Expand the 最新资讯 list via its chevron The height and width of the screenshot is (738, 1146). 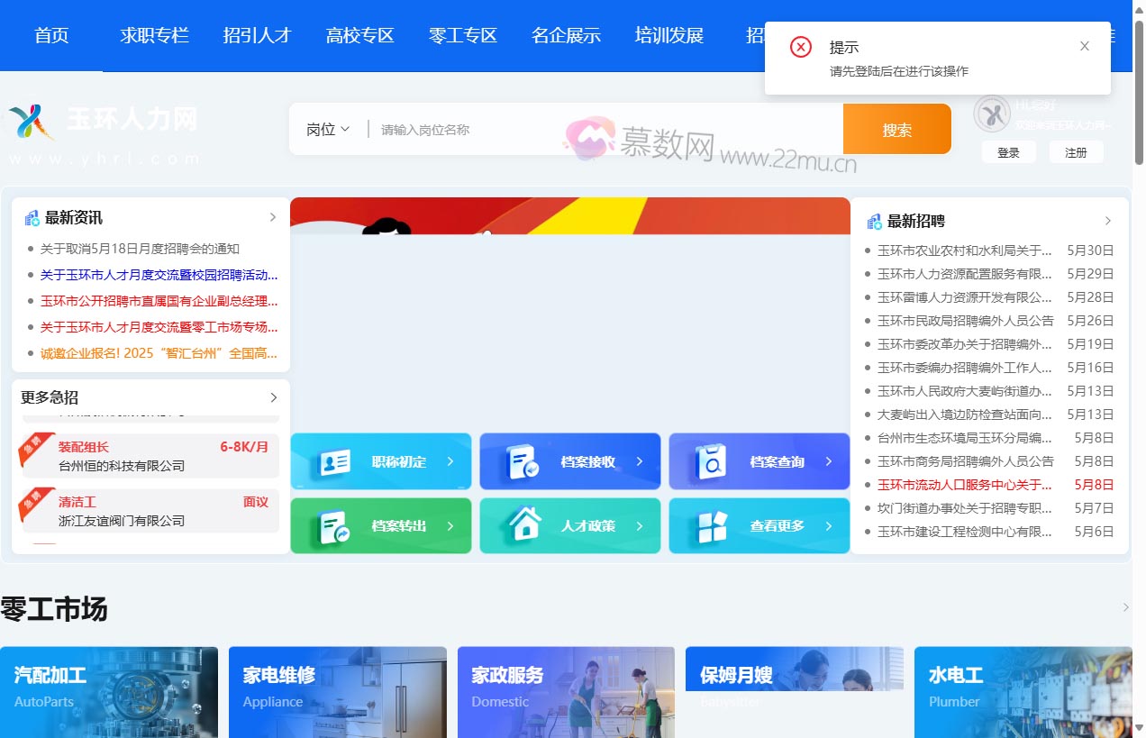pos(272,216)
